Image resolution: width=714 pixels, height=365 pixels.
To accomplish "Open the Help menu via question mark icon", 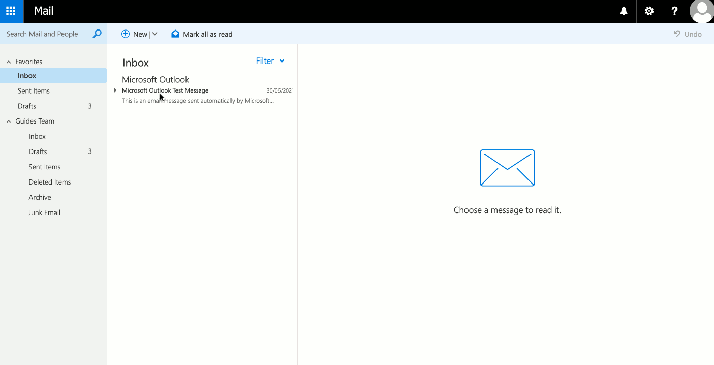I will 674,11.
